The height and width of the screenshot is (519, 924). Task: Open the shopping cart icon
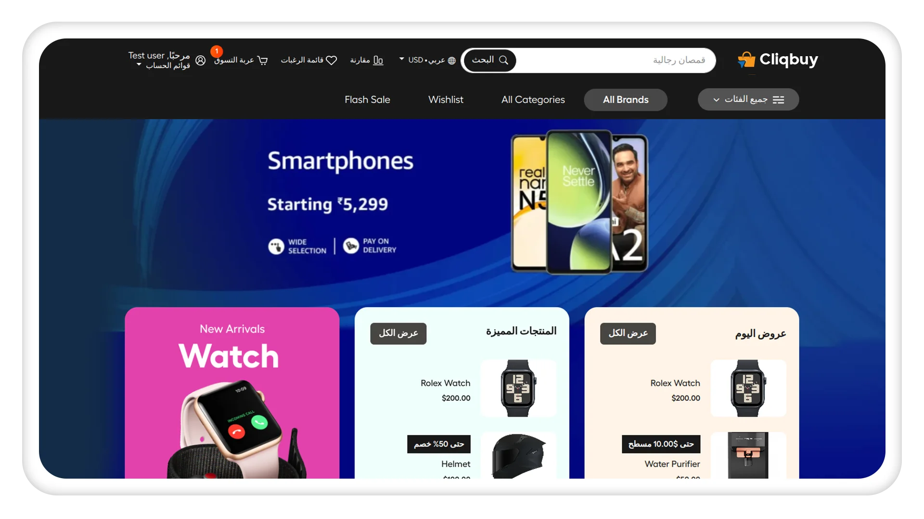click(262, 60)
